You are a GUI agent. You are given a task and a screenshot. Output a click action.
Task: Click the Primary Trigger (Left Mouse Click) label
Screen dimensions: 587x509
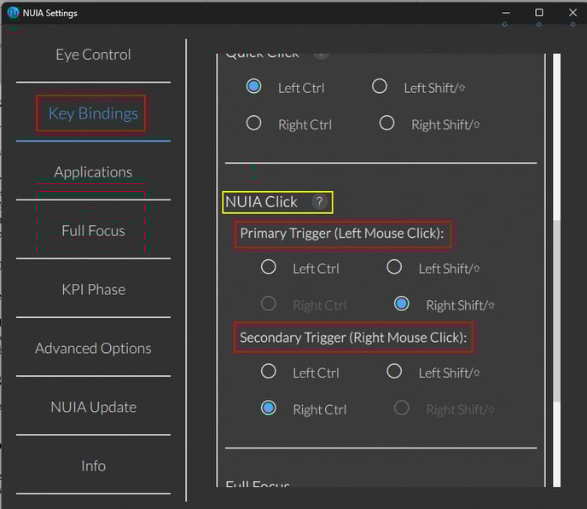[342, 234]
